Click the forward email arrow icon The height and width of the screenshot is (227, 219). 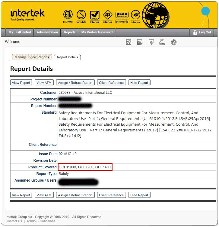point(151,42)
